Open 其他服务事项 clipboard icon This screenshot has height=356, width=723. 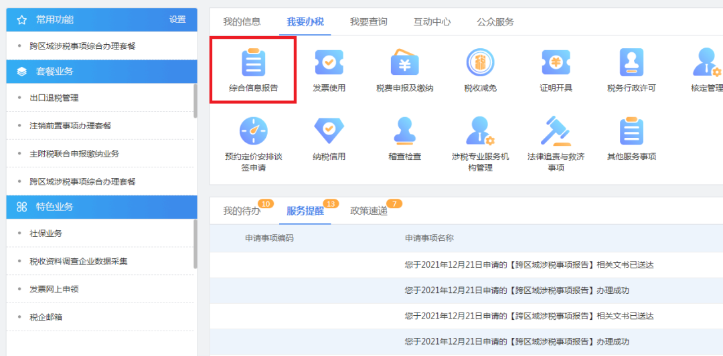(x=631, y=131)
